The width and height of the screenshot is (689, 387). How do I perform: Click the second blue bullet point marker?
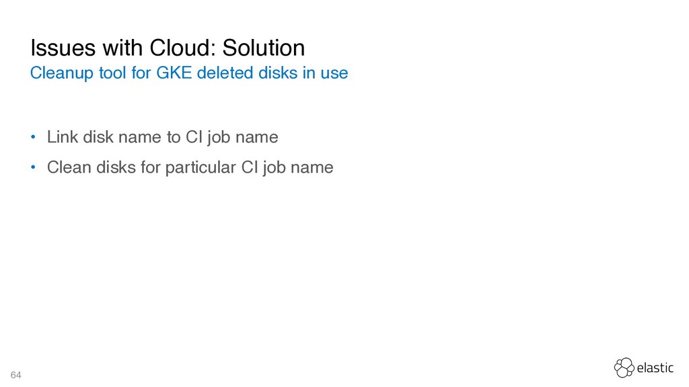[x=33, y=167]
